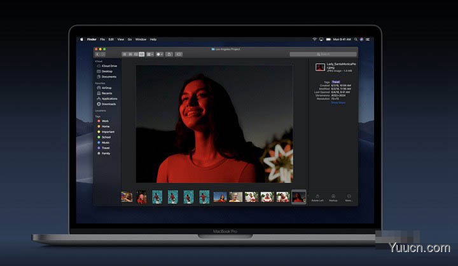Open Applications in sidebar
This screenshot has height=266, width=458.
108,98
